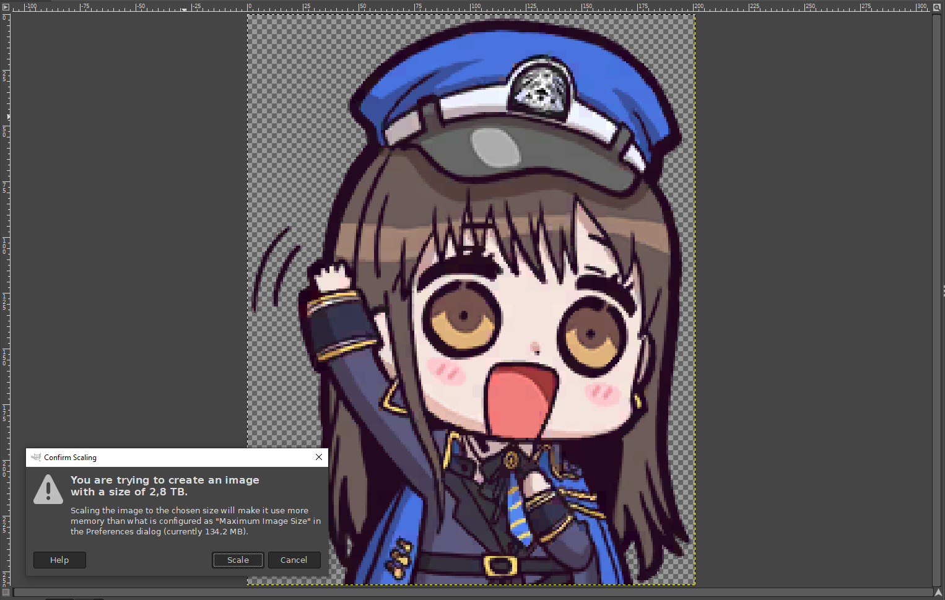Click the "Confirm Scaling" dialog title text
Screen dimensions: 945x600
click(x=70, y=458)
